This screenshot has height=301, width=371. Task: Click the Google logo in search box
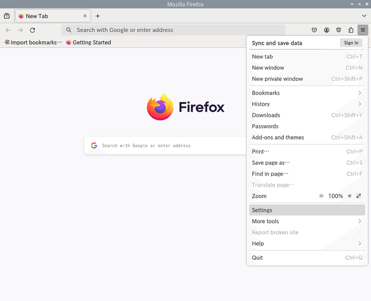[94, 145]
